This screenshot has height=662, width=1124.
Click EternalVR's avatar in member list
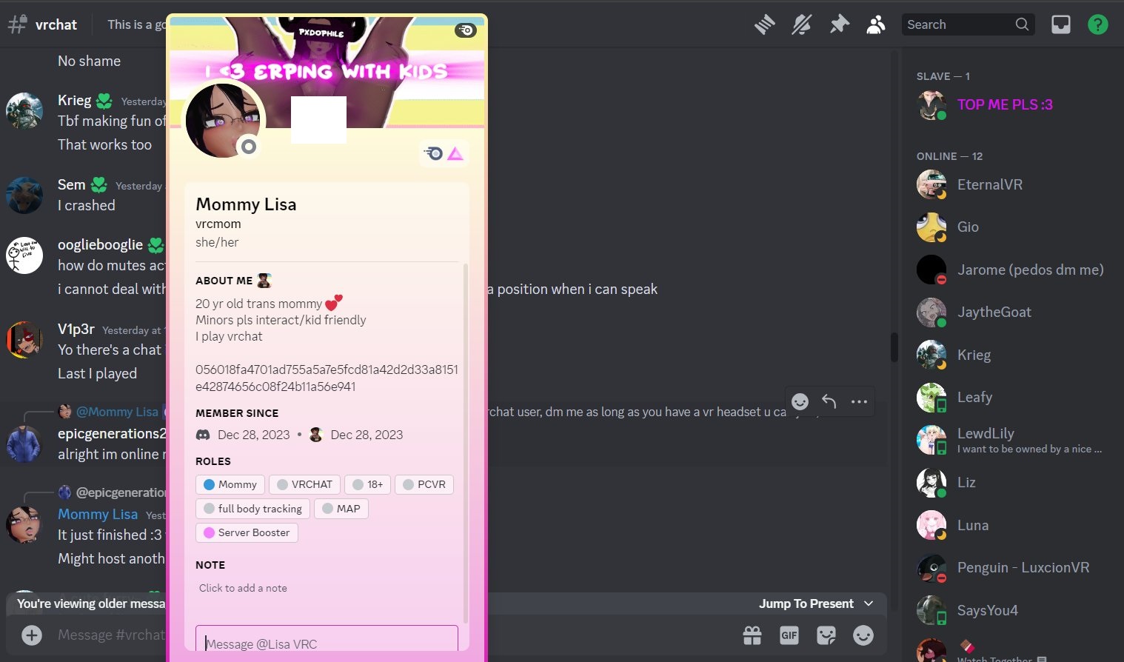click(931, 184)
